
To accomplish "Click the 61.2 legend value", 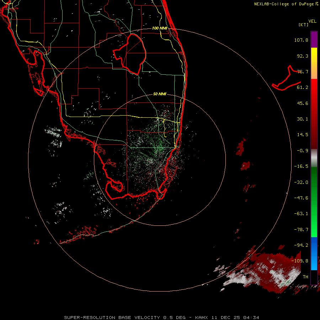I will 303,87.
